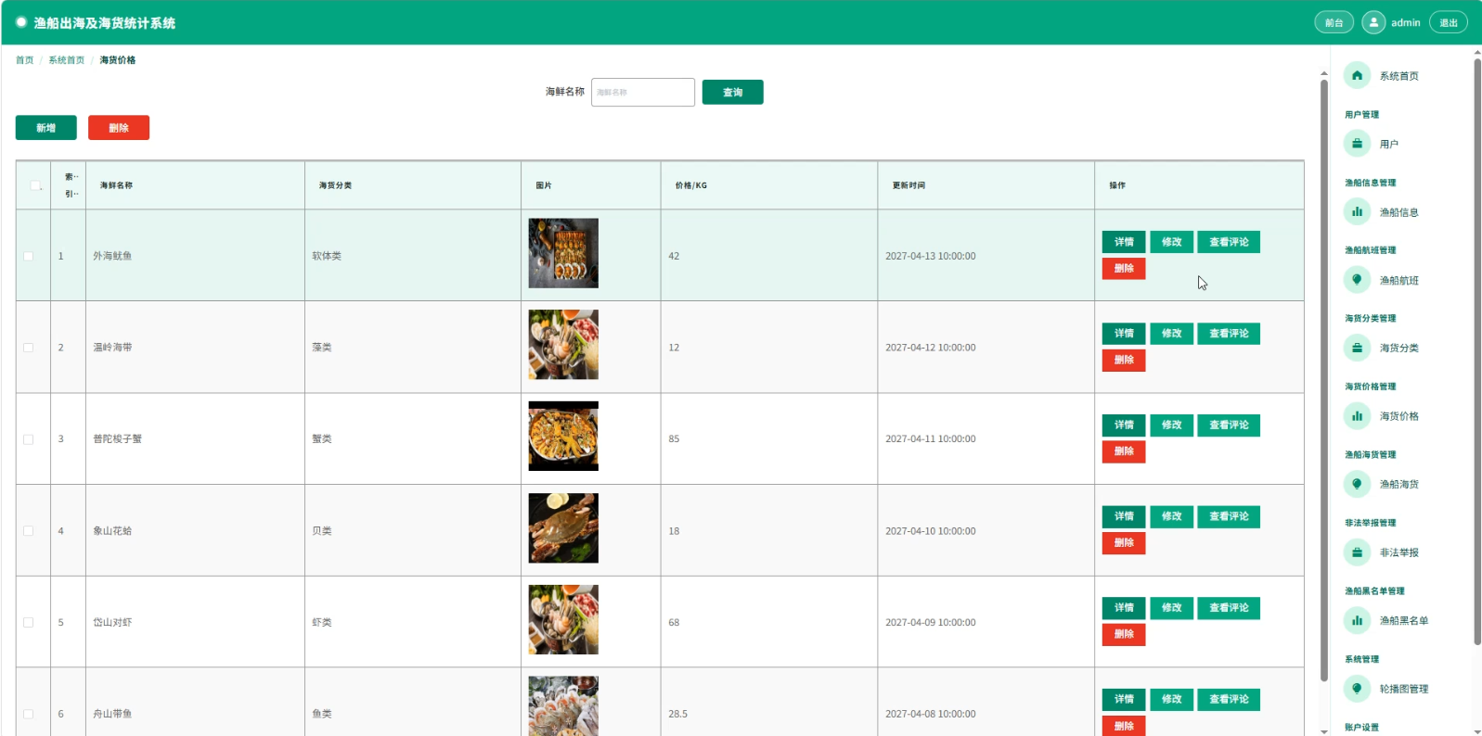
Task: Click the 查询 search button
Action: pyautogui.click(x=733, y=92)
